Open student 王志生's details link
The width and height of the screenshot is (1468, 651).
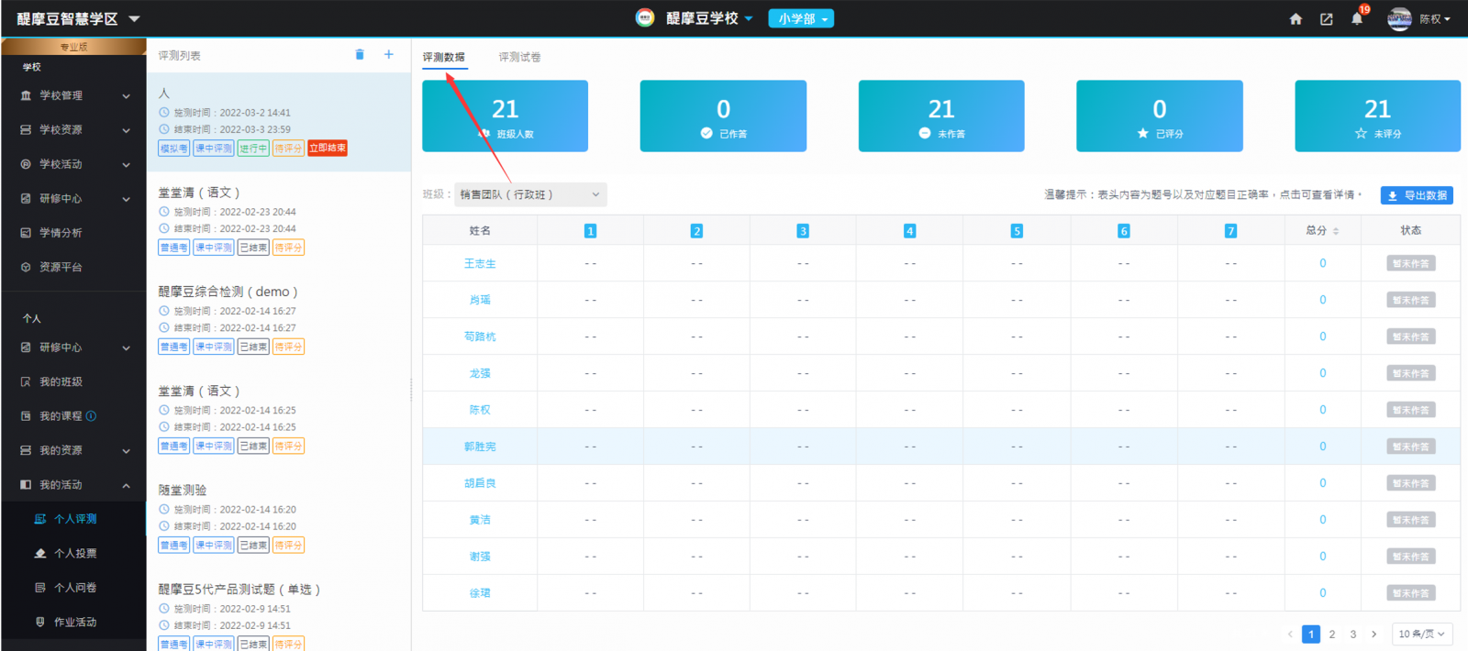(480, 264)
